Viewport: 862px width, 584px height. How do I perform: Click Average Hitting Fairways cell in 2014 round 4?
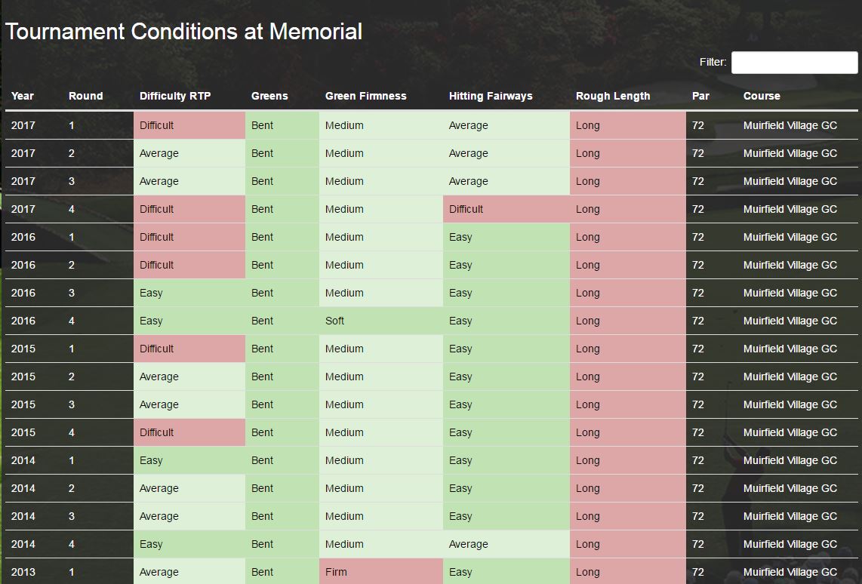506,544
